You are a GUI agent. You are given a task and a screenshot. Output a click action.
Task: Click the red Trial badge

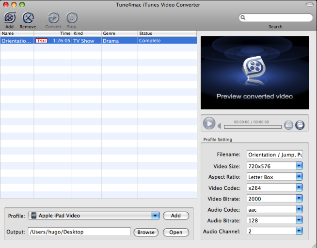tap(42, 41)
